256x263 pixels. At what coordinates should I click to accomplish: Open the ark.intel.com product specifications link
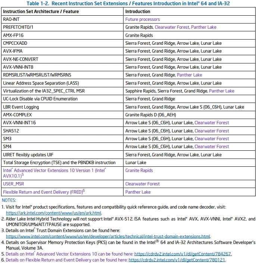[x=53, y=213]
